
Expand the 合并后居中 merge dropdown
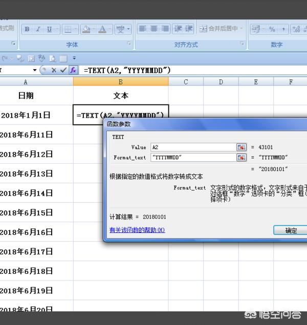click(x=242, y=29)
